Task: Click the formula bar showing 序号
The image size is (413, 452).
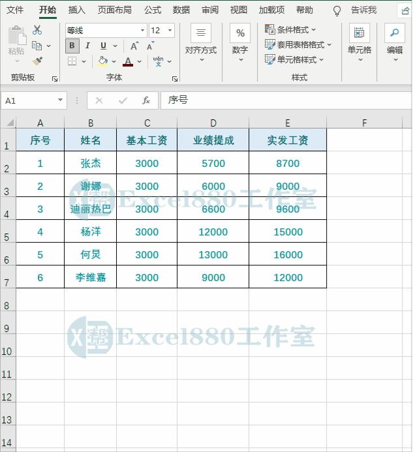Action: click(x=286, y=100)
